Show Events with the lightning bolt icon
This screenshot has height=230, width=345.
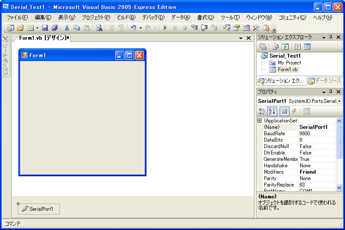point(294,111)
